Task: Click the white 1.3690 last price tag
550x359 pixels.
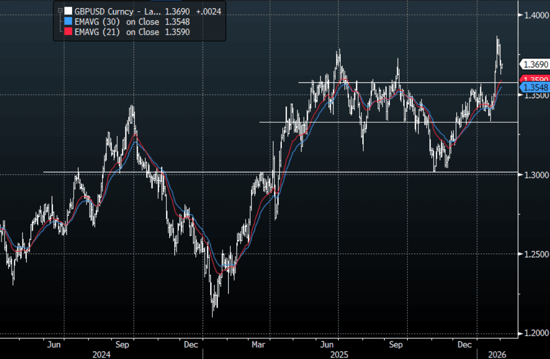Action: pos(534,64)
